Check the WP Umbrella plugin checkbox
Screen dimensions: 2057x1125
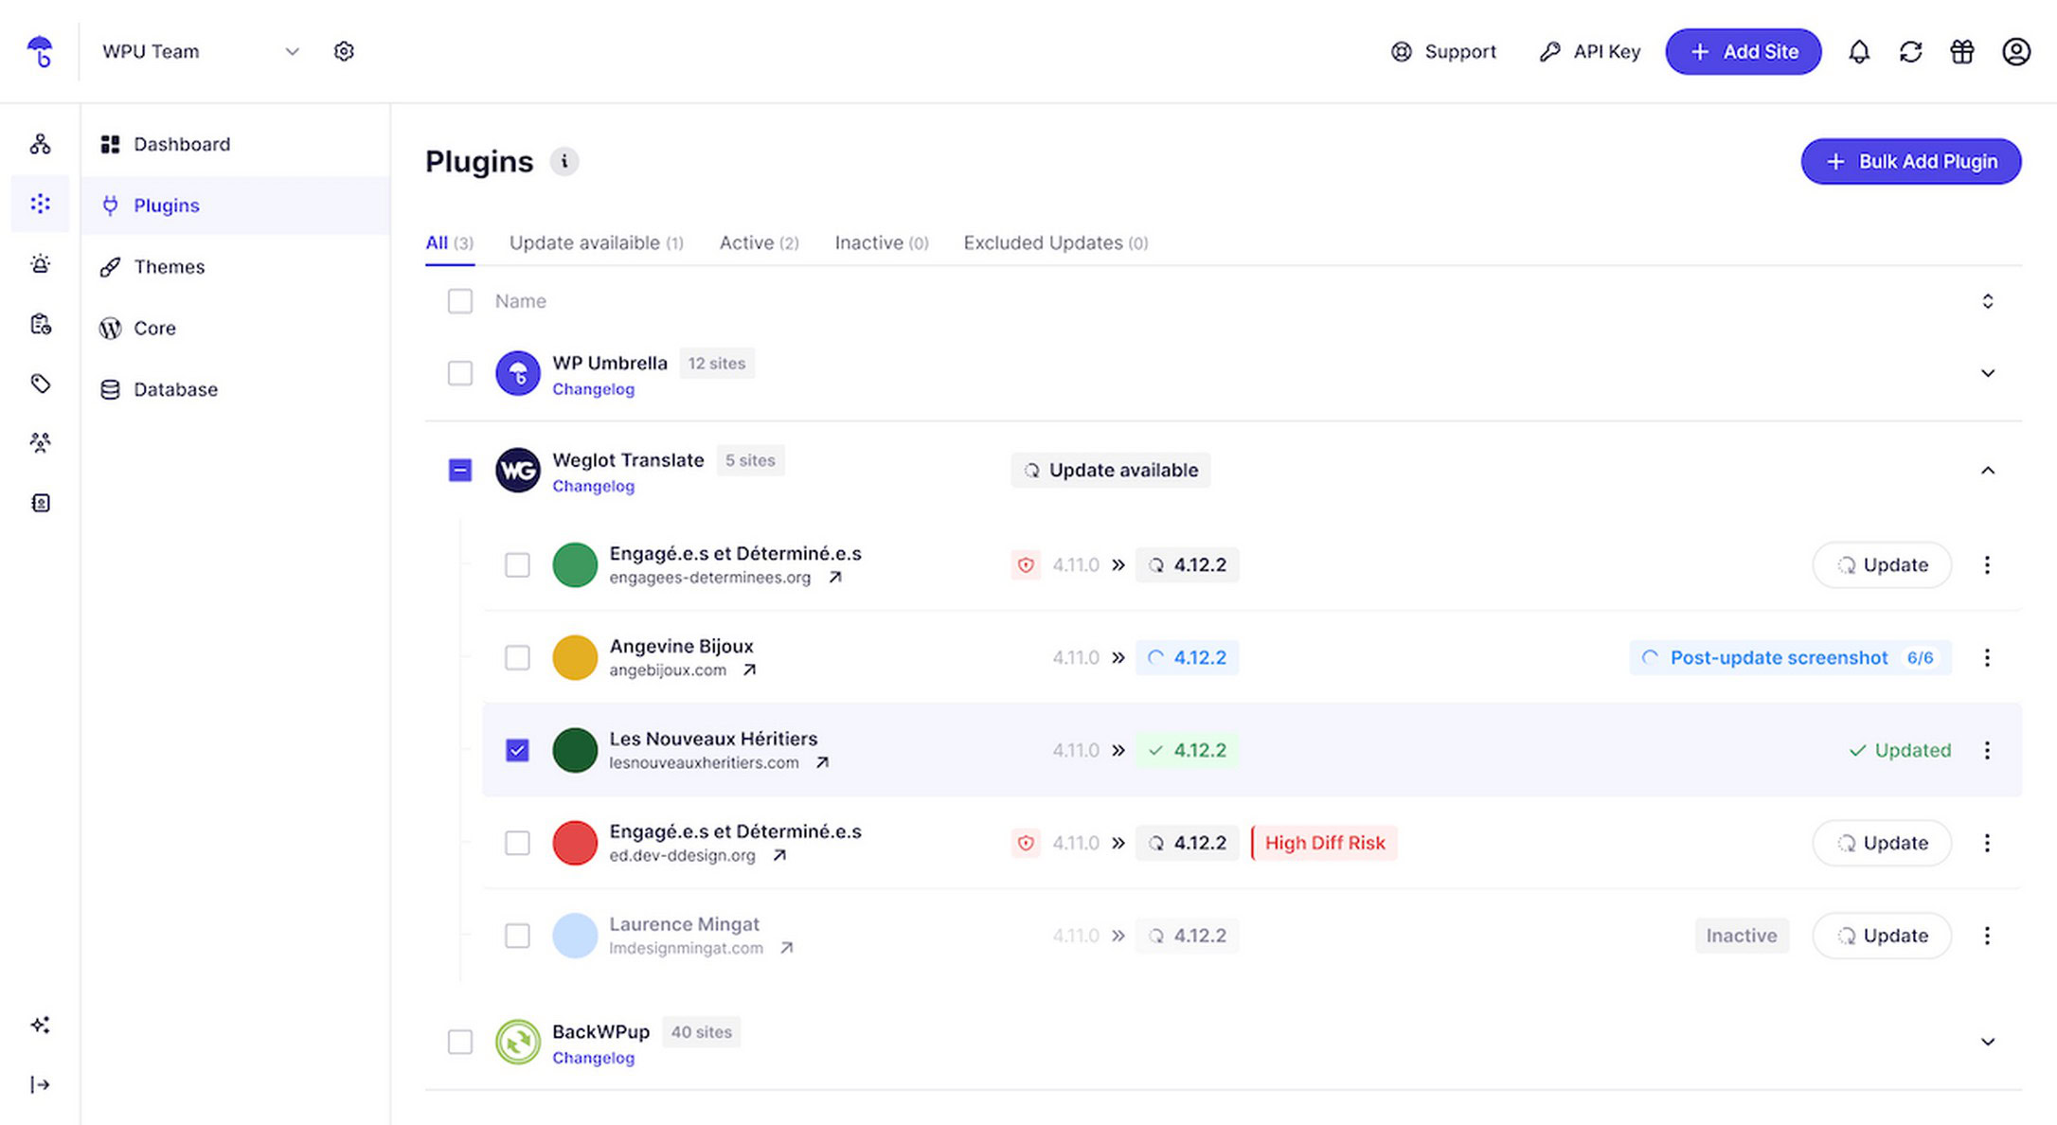coord(460,373)
